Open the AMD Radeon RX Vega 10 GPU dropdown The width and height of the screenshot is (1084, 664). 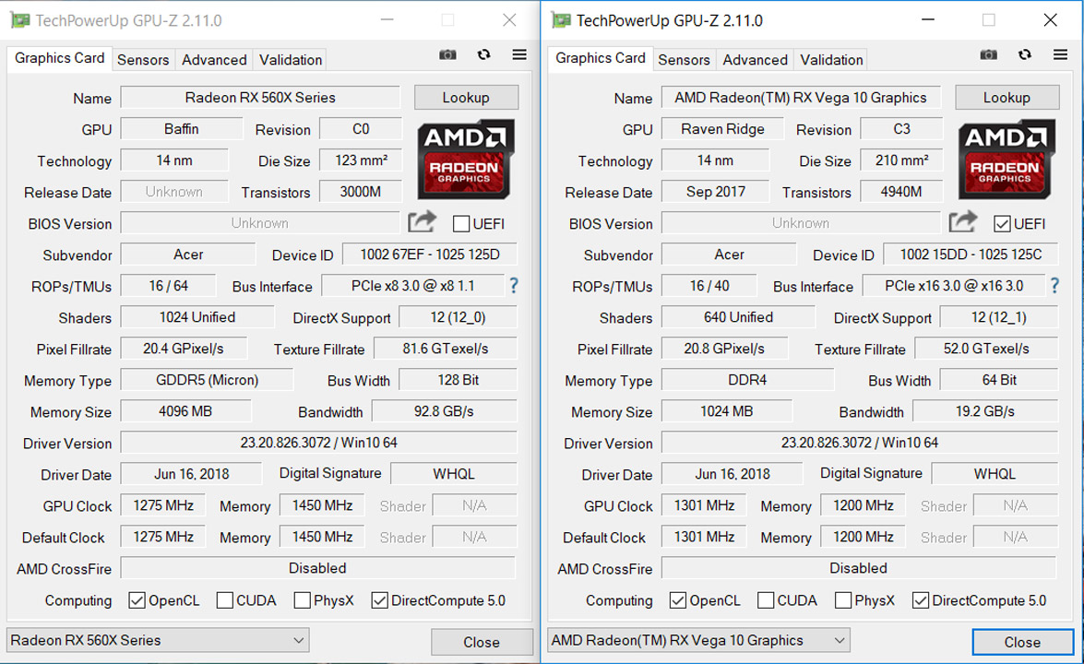click(x=698, y=641)
